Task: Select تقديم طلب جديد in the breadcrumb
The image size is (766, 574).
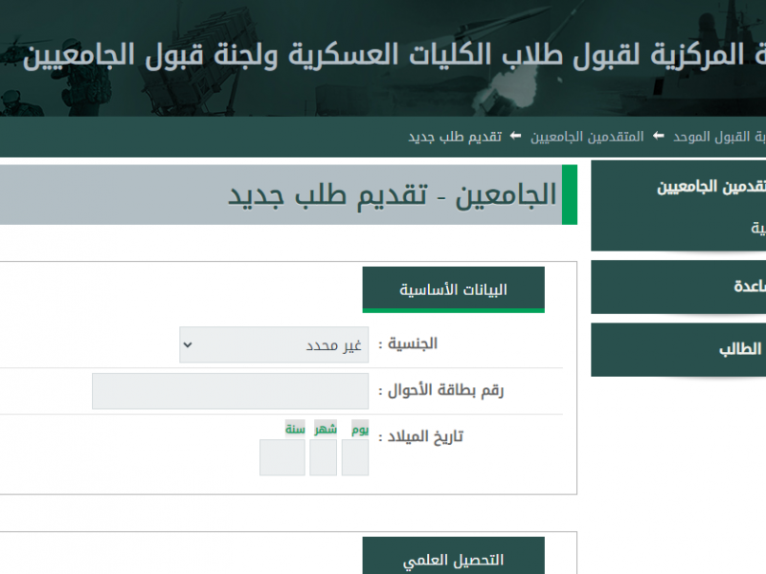Action: pyautogui.click(x=455, y=137)
